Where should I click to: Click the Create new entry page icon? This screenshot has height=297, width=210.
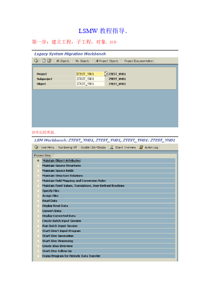click(x=44, y=61)
